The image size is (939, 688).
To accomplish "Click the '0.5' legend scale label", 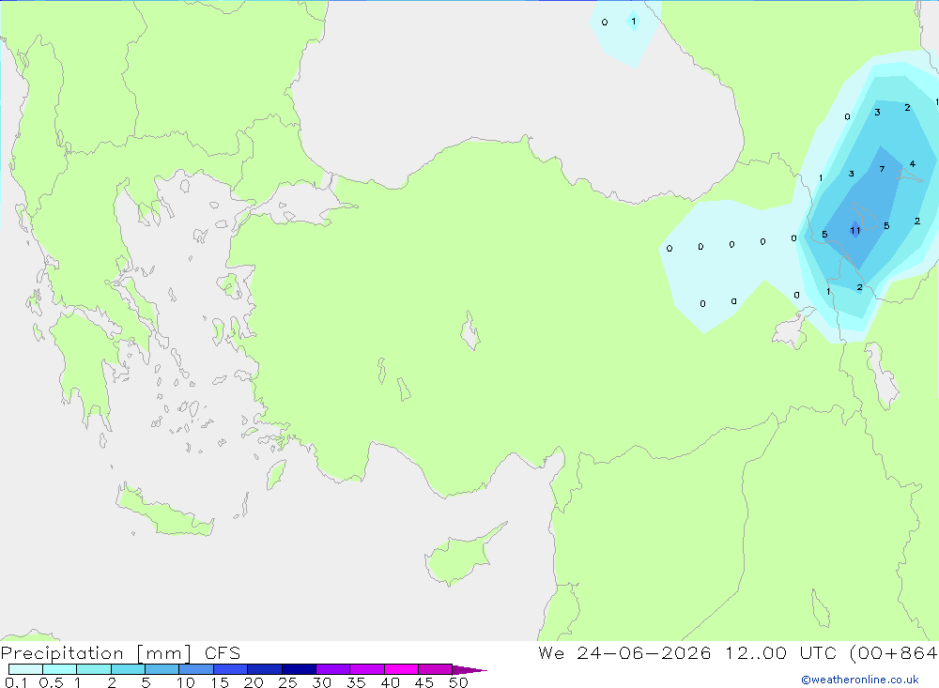I will [x=52, y=682].
